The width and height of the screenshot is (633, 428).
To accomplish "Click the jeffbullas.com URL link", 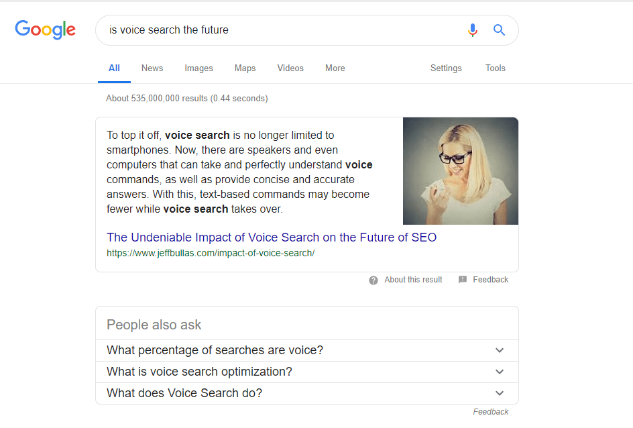I will coord(211,253).
